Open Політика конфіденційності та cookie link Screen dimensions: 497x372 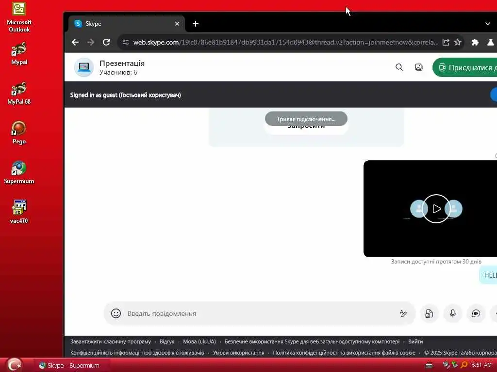point(344,353)
